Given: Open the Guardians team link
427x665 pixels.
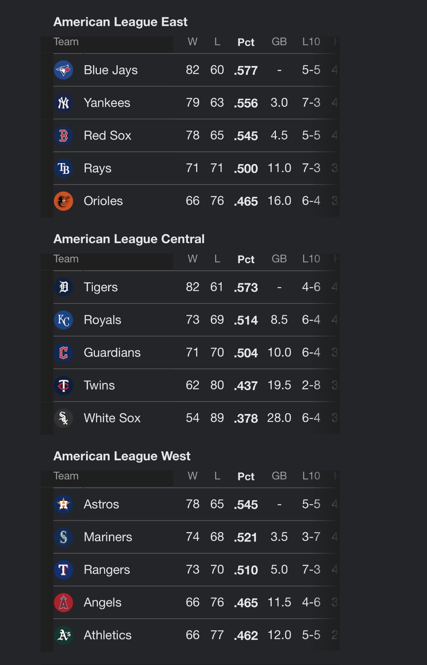Looking at the screenshot, I should pyautogui.click(x=112, y=352).
